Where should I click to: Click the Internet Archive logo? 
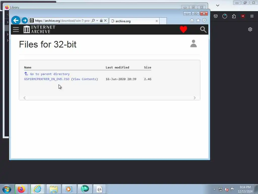[x=39, y=30]
